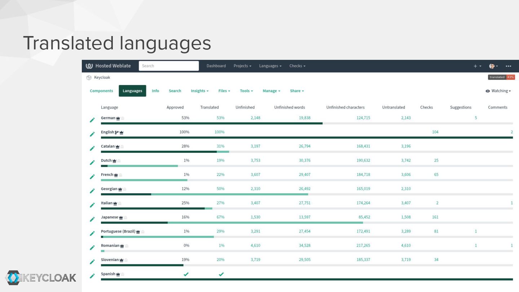
Task: Click the pencil edit icon for Japanese
Action: pyautogui.click(x=92, y=219)
